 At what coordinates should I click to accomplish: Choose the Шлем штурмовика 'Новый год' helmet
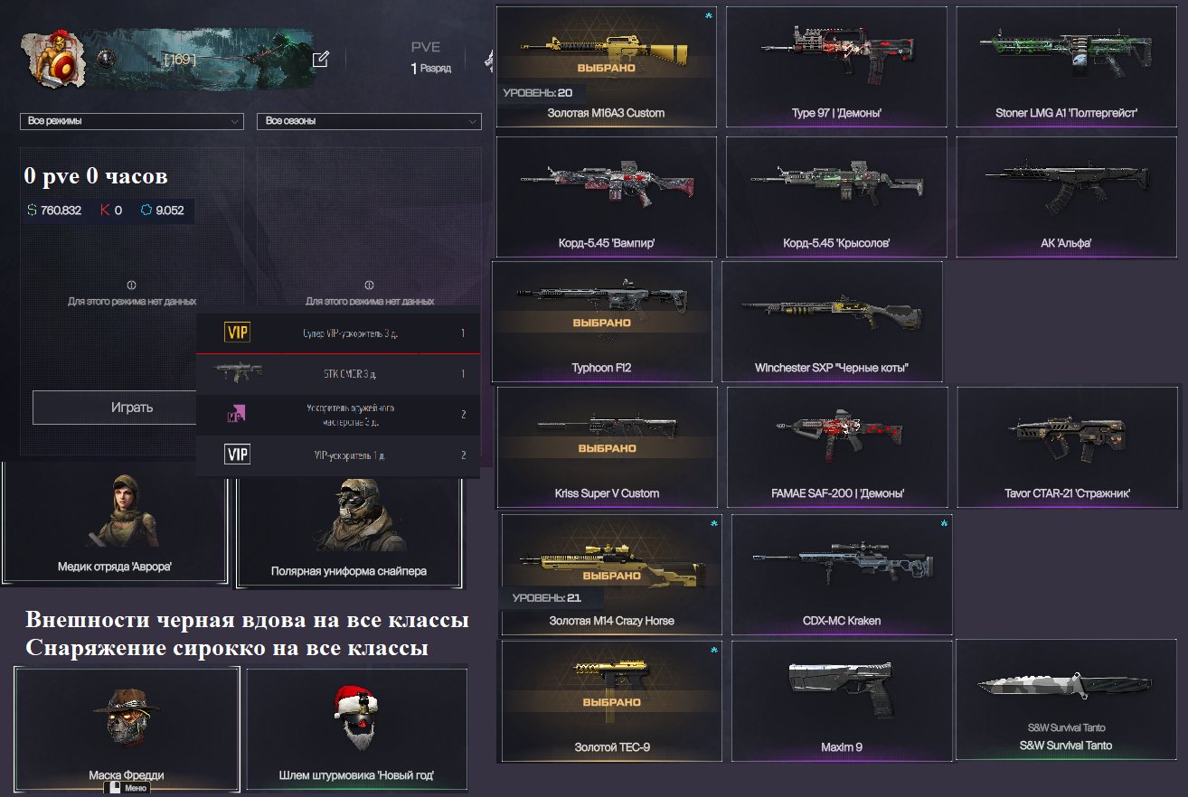point(357,728)
